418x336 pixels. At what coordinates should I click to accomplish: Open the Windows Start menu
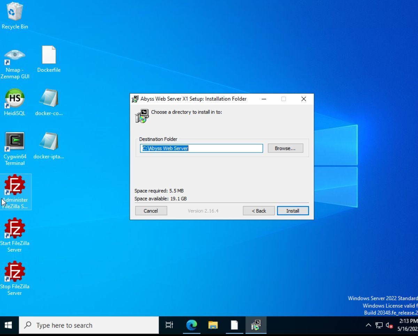tap(9, 325)
